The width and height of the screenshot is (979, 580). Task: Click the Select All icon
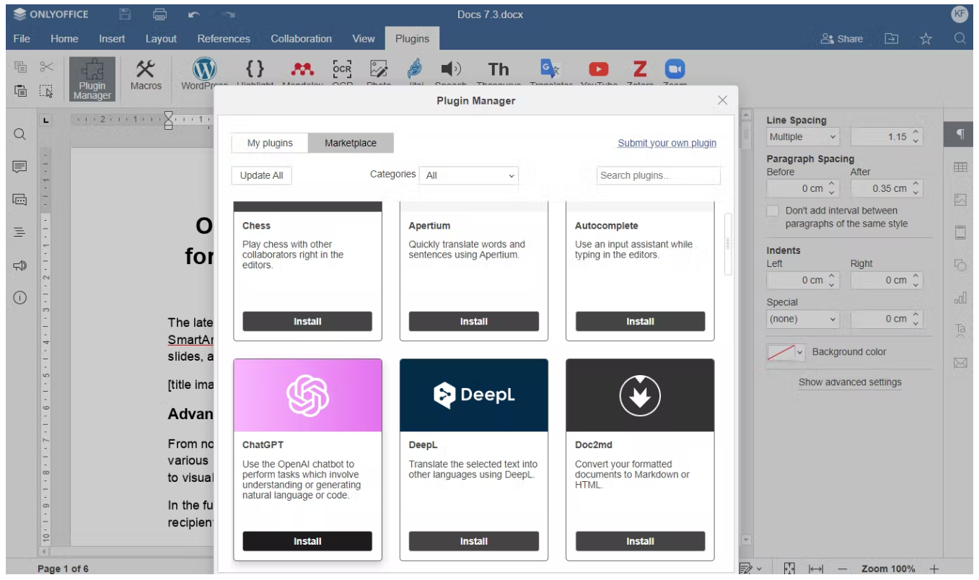click(46, 91)
